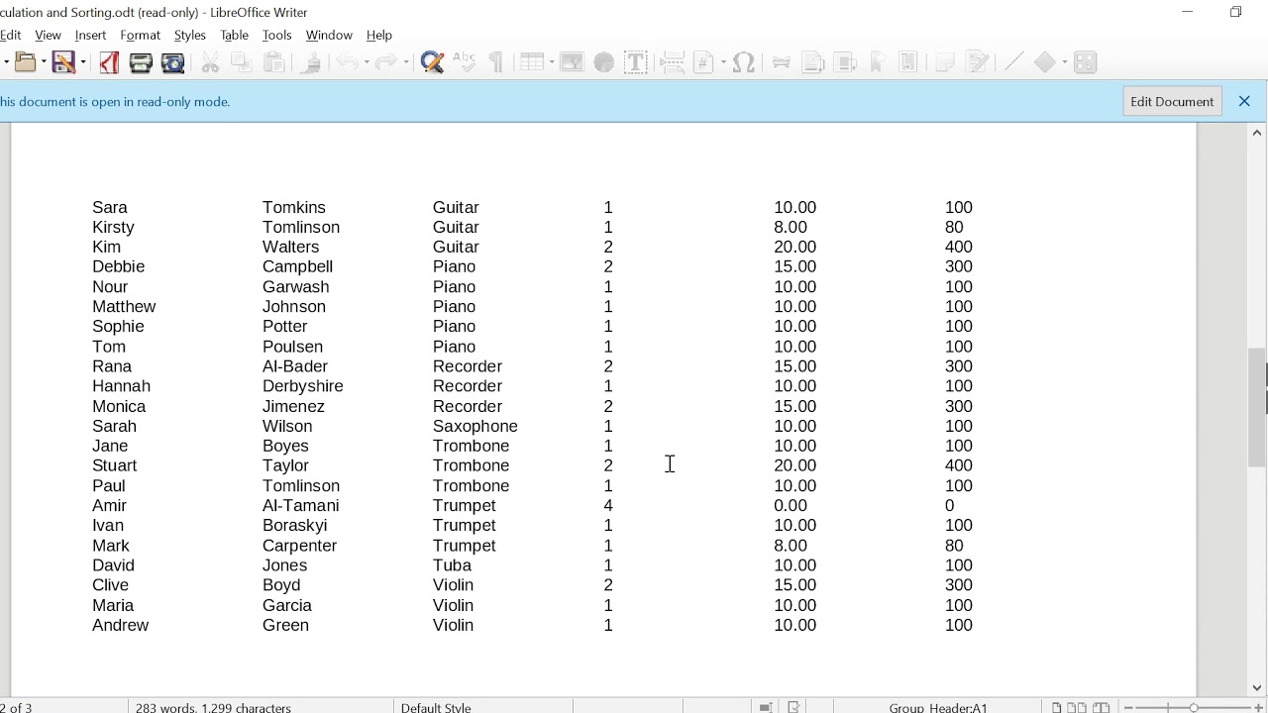The width and height of the screenshot is (1268, 713).
Task: Click the Insert Line icon
Action: (1013, 62)
